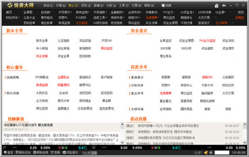Click the [全部] filter in status bar
This screenshot has height=157, width=249.
pos(198,152)
